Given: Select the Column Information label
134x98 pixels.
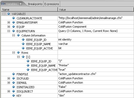Looking at the screenshot, I should (33, 35).
